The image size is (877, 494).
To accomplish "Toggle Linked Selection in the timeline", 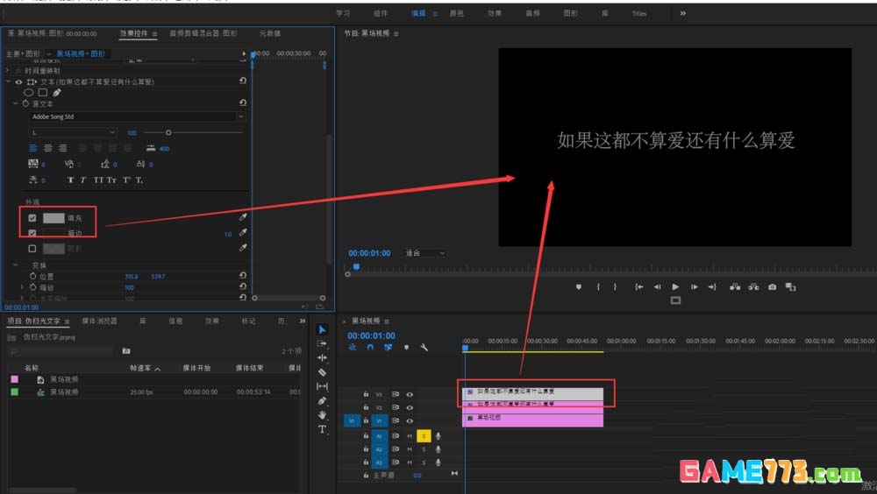I will [389, 347].
